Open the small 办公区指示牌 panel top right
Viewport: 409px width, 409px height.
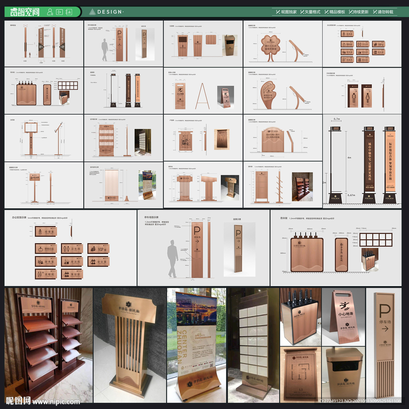tap(362, 44)
